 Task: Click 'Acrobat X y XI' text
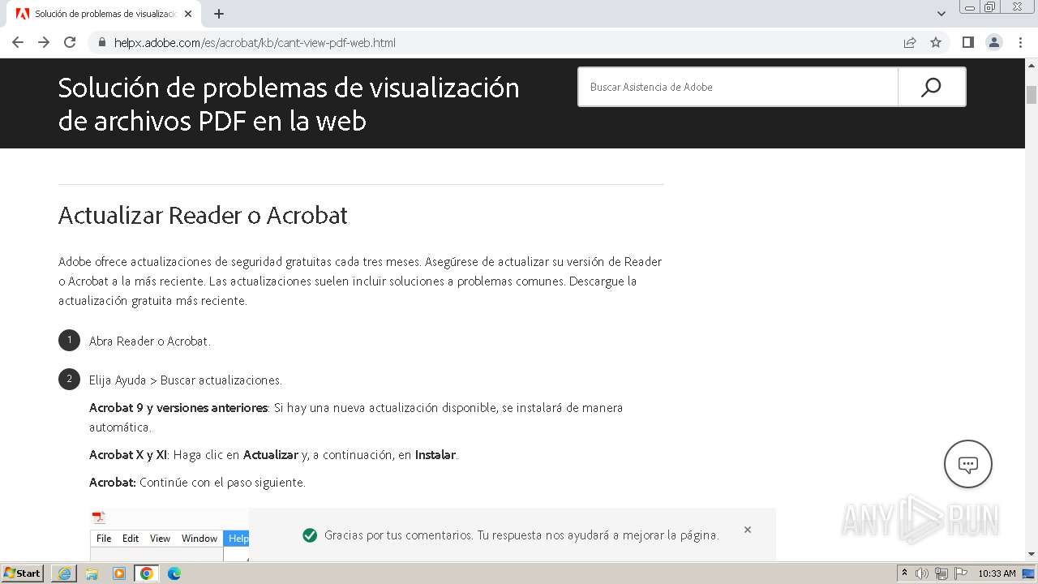128,455
